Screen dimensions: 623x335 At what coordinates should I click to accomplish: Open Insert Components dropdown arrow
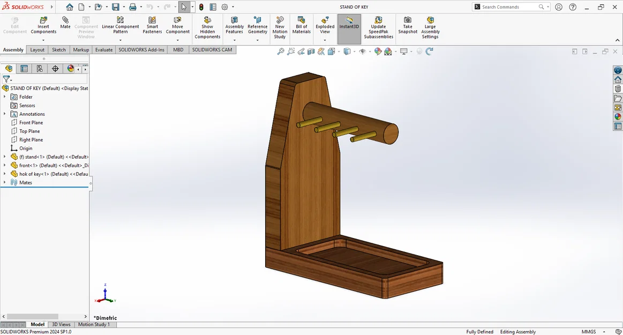[43, 40]
